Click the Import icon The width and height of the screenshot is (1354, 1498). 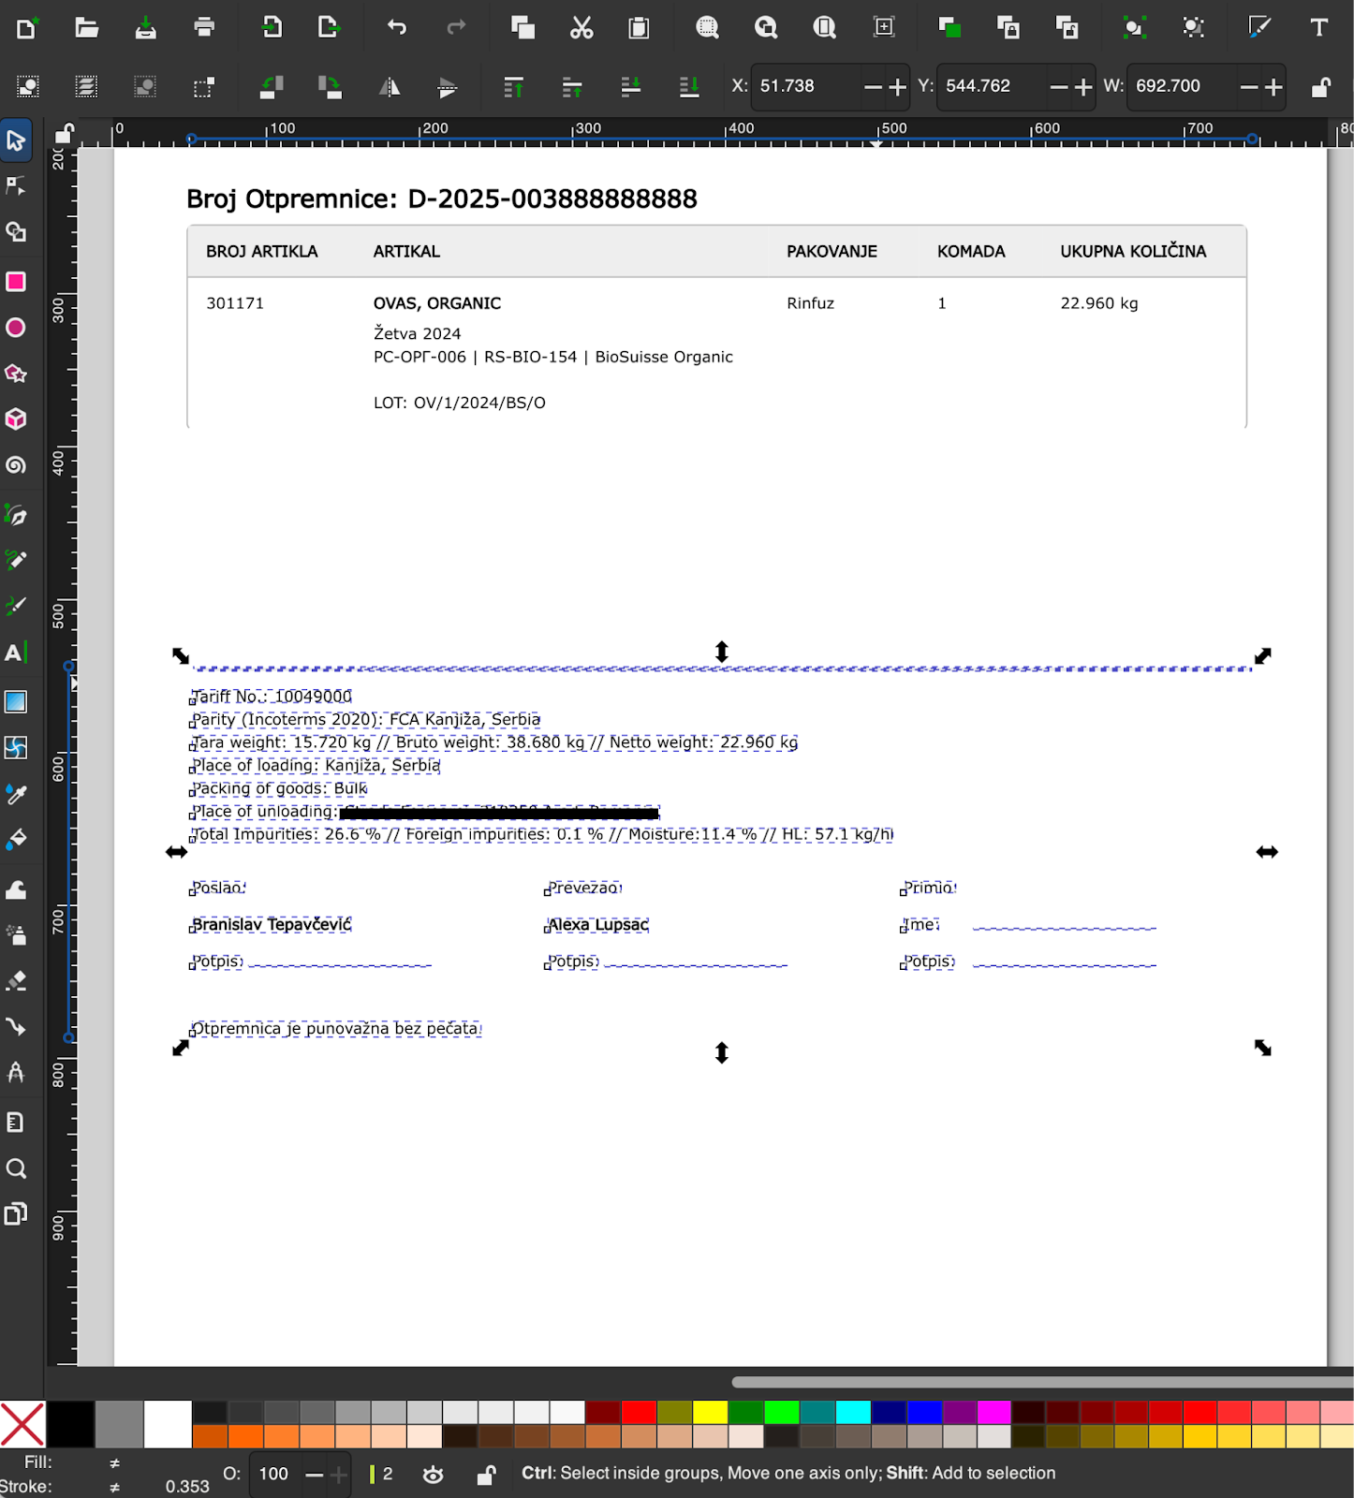click(x=272, y=27)
